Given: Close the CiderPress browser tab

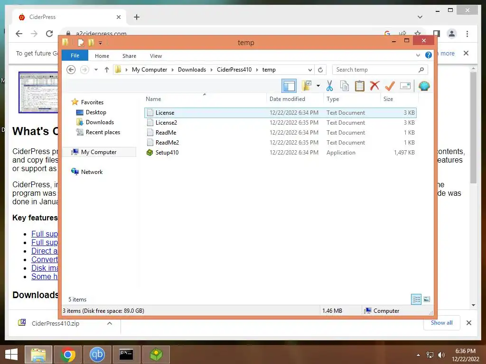Looking at the screenshot, I should tap(118, 17).
